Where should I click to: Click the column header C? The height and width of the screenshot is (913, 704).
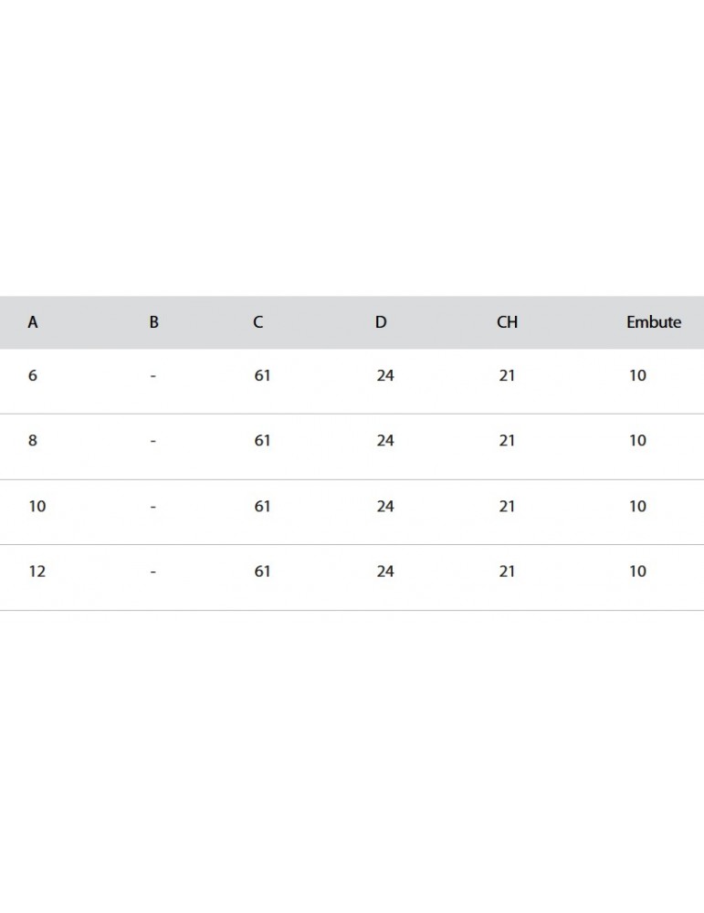pyautogui.click(x=258, y=322)
